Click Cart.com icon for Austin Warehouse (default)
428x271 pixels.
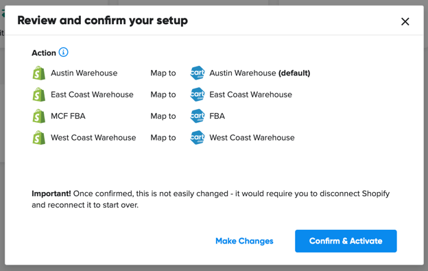[x=198, y=73]
